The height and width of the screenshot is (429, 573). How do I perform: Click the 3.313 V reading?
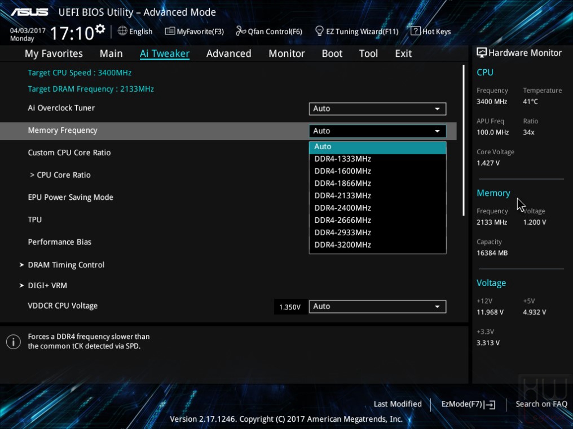click(x=488, y=343)
